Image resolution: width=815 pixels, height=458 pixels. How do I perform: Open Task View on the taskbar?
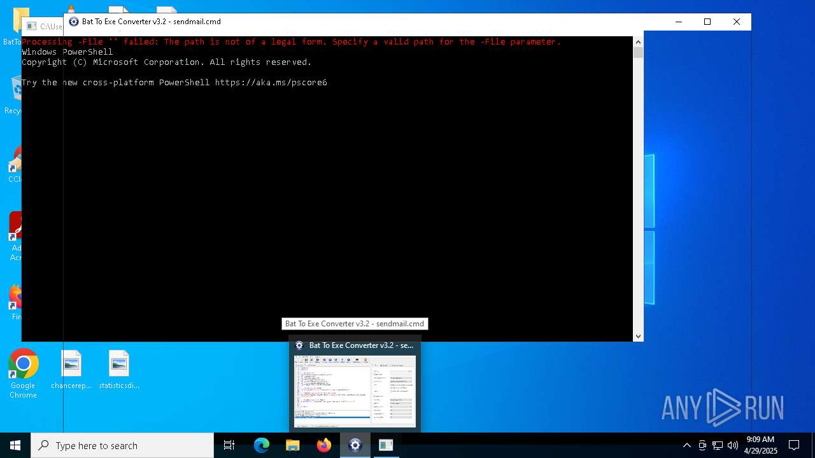coord(229,445)
